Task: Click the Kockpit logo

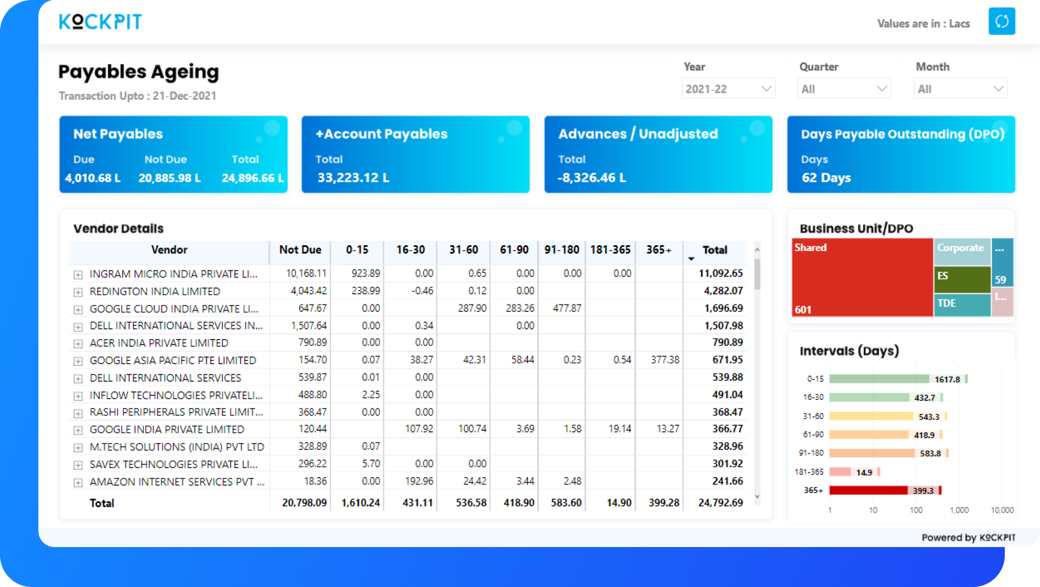Action: (x=100, y=22)
